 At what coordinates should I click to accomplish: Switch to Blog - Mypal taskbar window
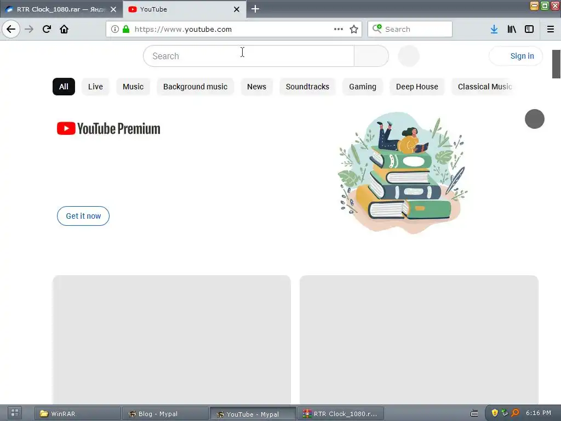coord(165,414)
